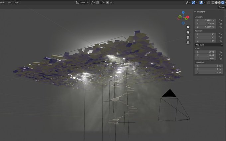Open the Object menu
Image resolution: width=226 pixels, height=141 pixels.
click(x=16, y=2)
